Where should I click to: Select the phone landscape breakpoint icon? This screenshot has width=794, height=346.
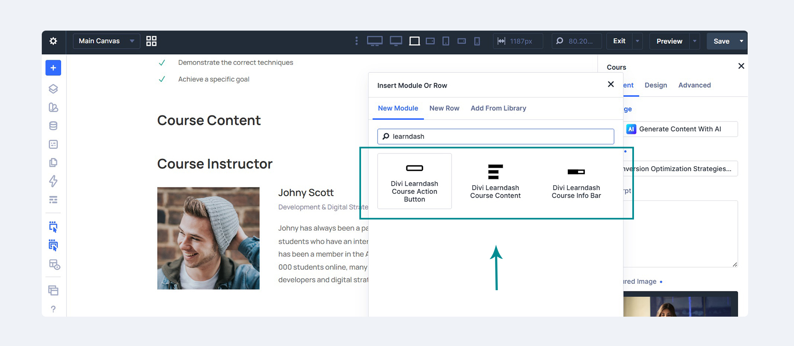click(x=462, y=41)
